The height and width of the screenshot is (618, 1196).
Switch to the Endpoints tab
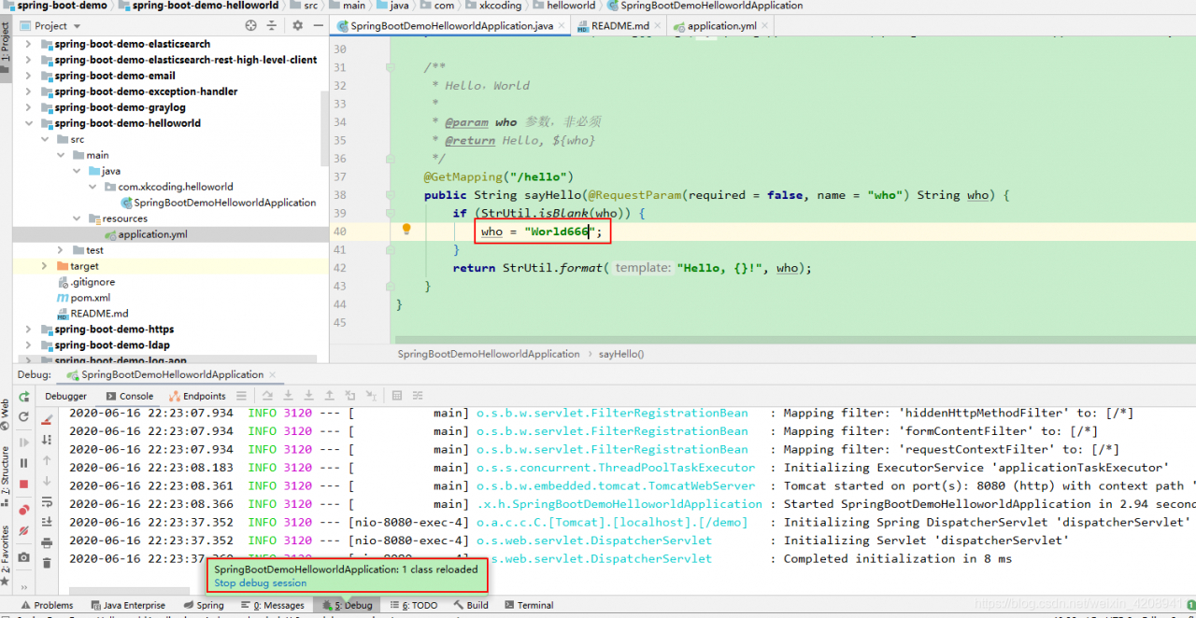tap(197, 396)
